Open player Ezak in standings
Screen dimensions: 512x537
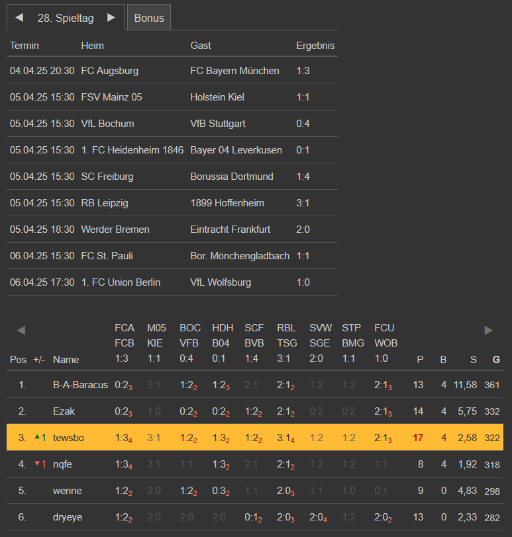64,411
